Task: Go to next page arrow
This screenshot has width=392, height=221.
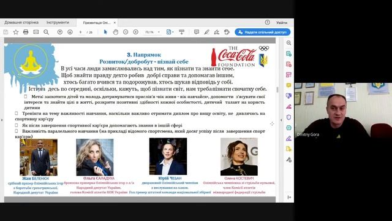Action: (x=70, y=32)
